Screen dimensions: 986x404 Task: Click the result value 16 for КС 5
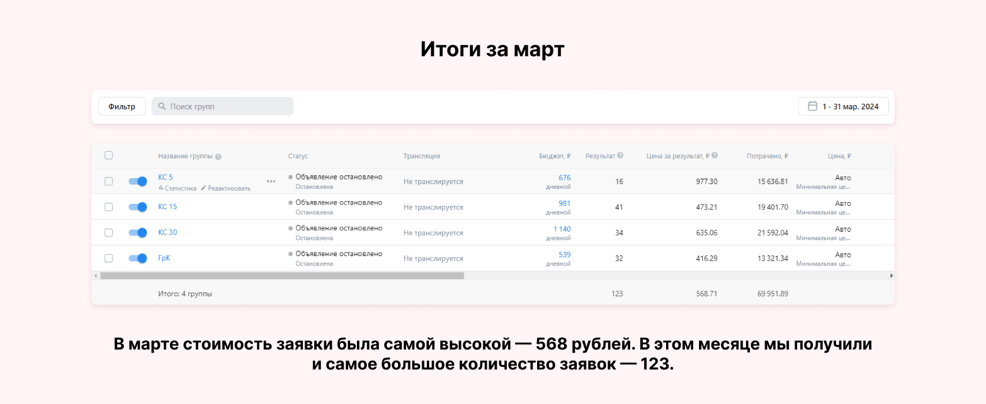(x=619, y=182)
